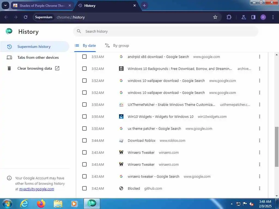Open the Extensions puzzle icon
Image resolution: width=279 pixels, height=209 pixels.
coord(229,17)
